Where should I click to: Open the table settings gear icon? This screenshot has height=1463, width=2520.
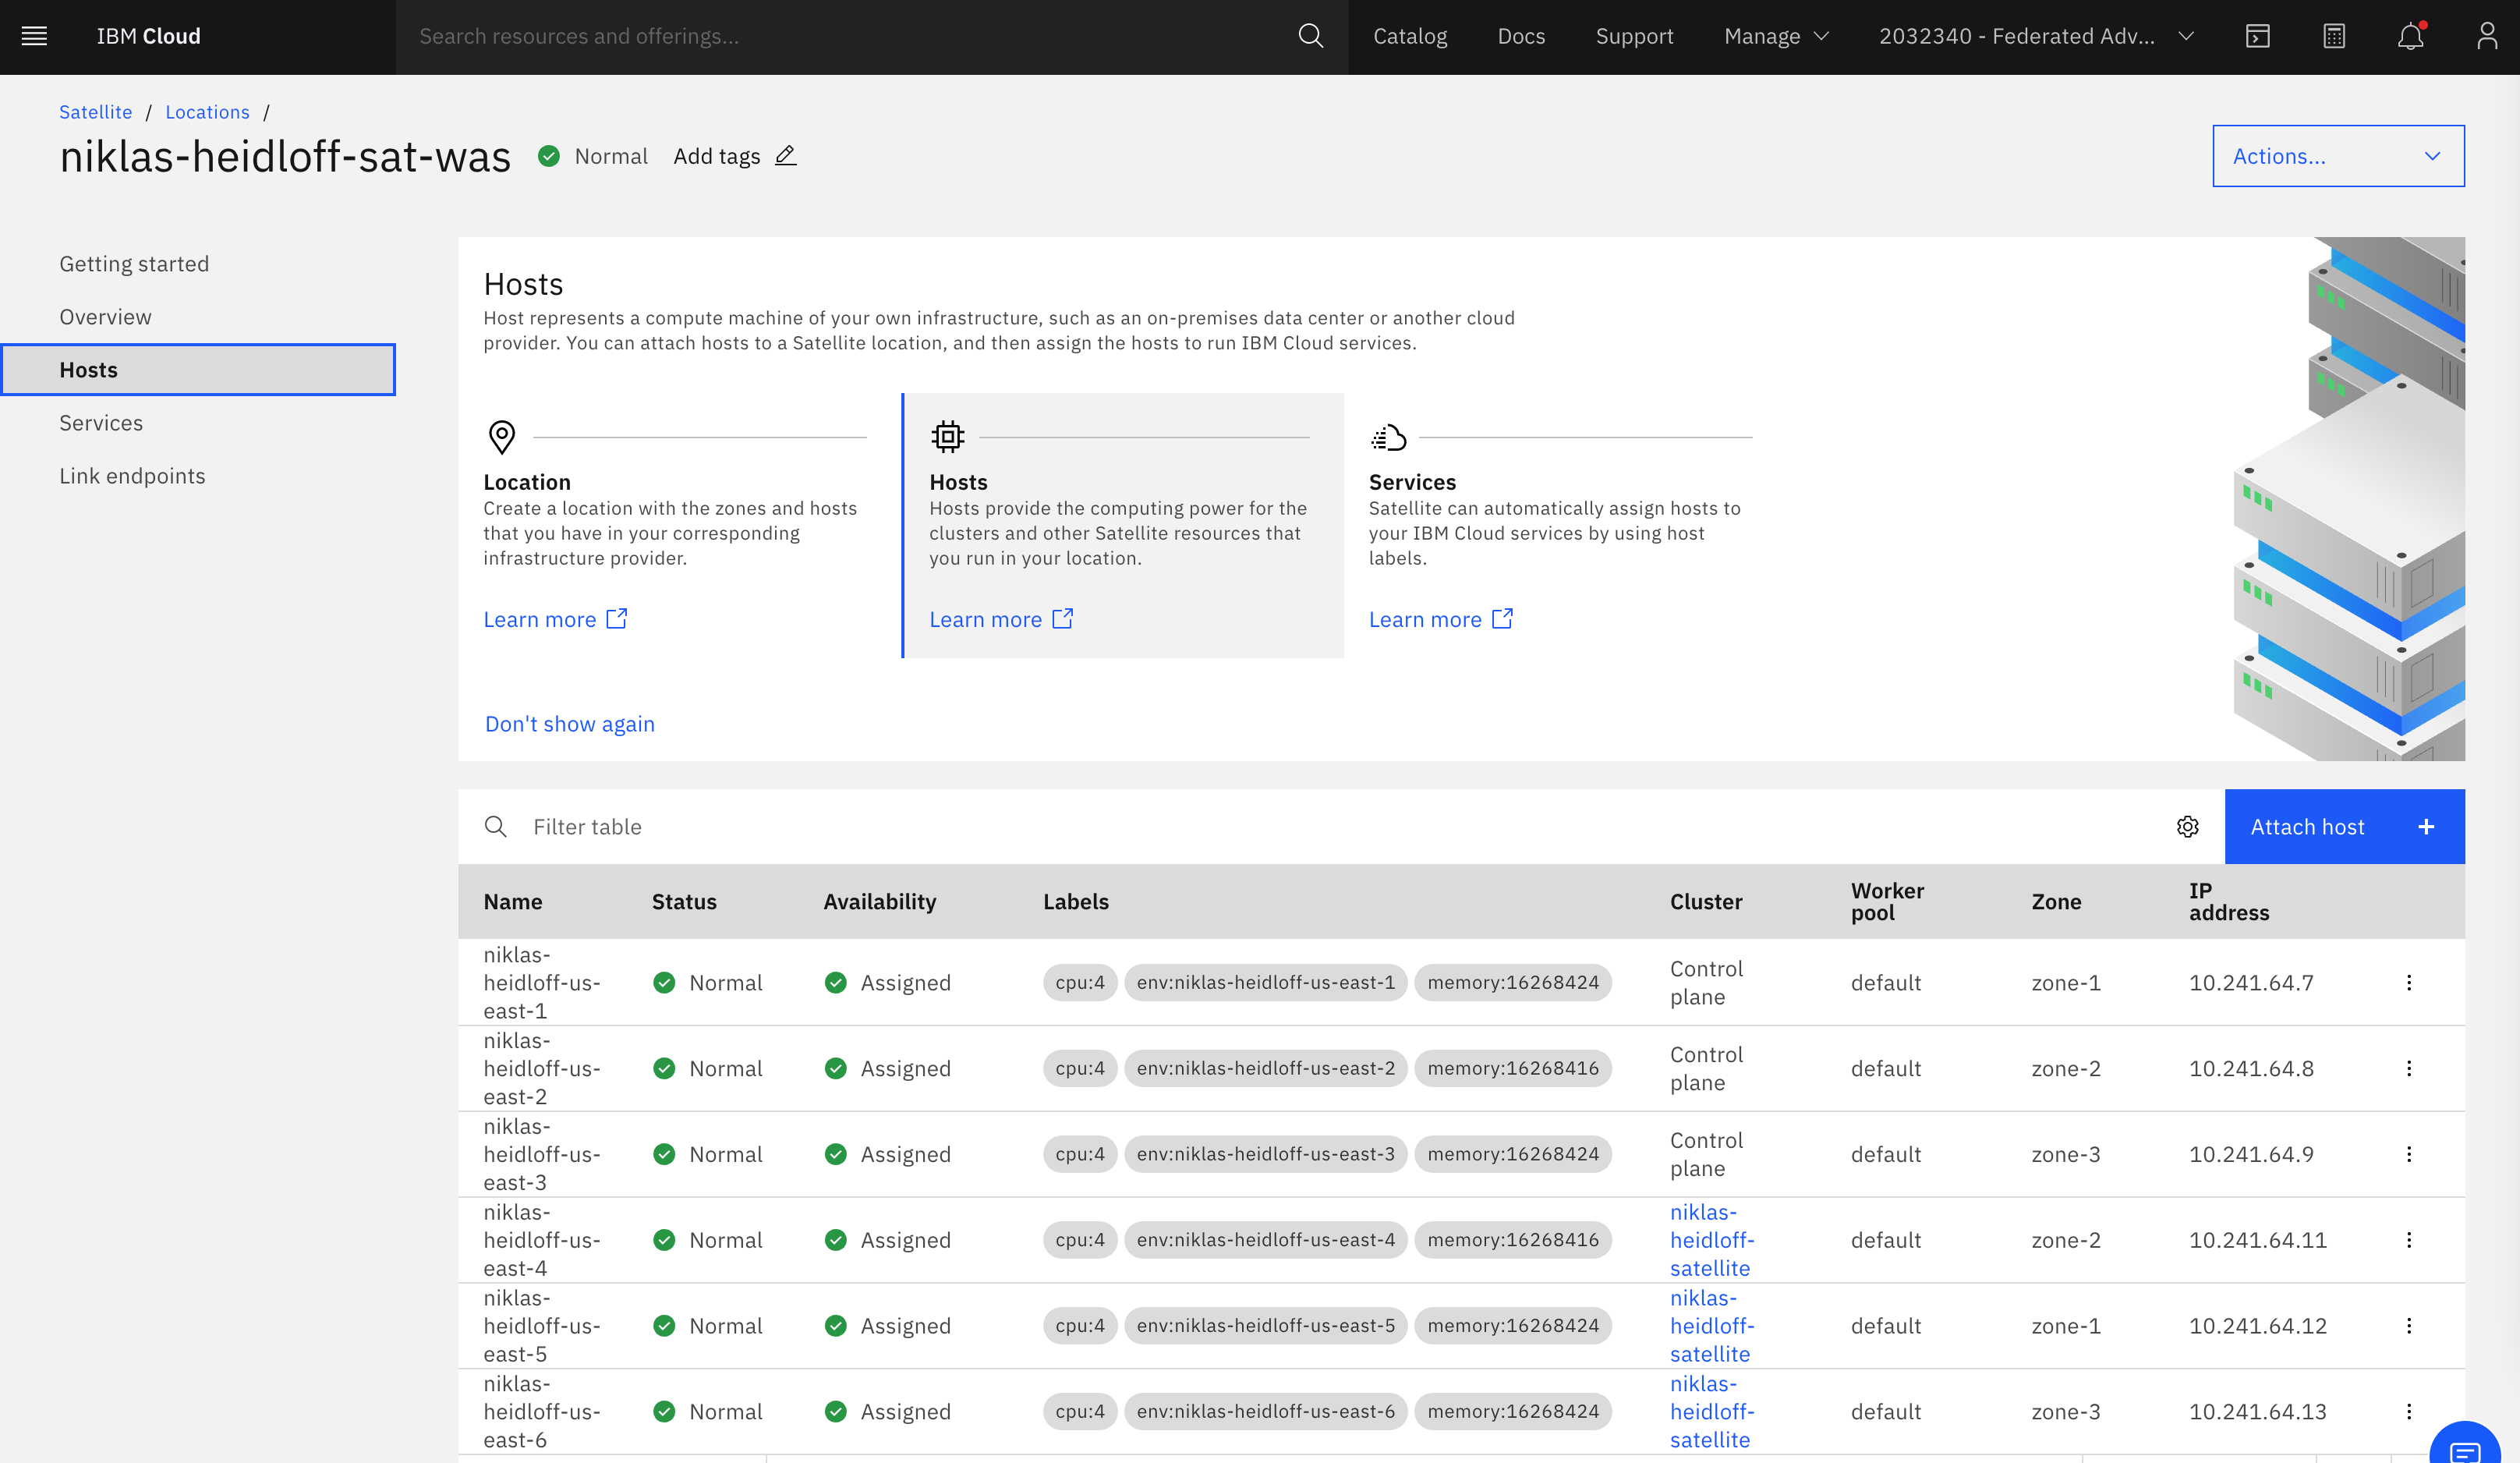[x=2187, y=827]
